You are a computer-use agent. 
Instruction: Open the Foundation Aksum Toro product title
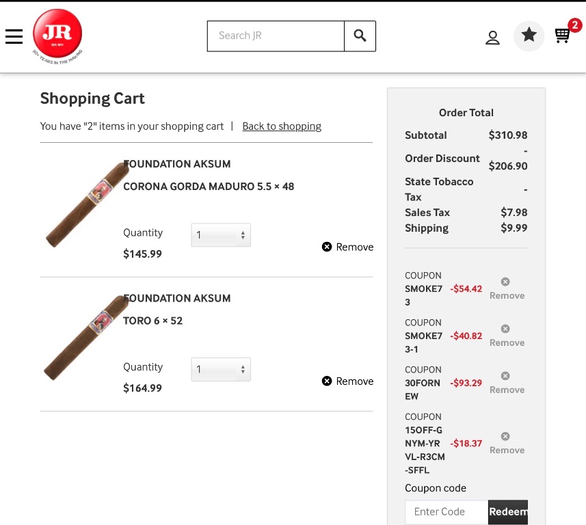click(178, 299)
